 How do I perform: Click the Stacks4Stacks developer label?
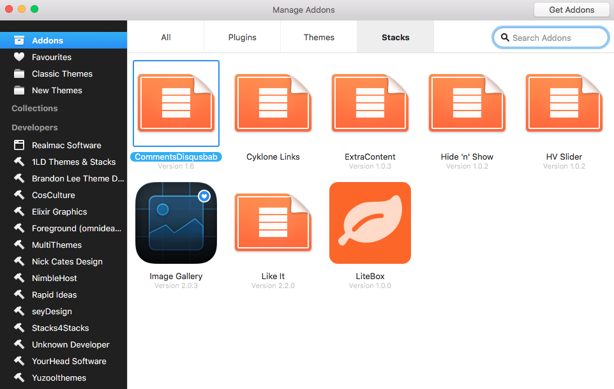(x=60, y=328)
